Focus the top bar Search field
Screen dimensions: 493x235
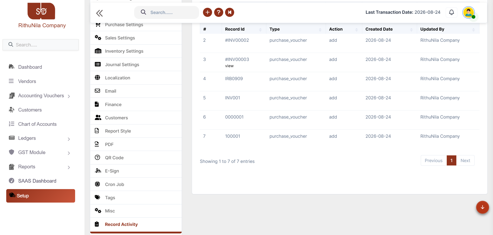pyautogui.click(x=167, y=12)
